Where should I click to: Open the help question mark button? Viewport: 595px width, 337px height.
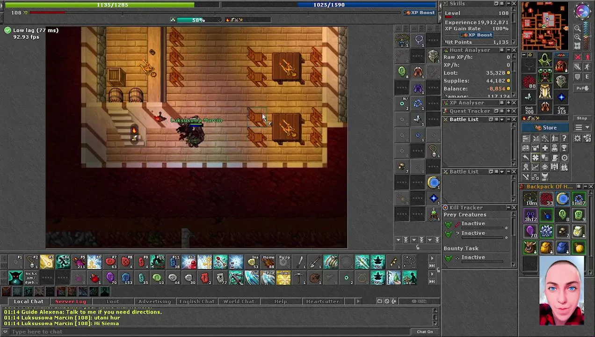564,138
